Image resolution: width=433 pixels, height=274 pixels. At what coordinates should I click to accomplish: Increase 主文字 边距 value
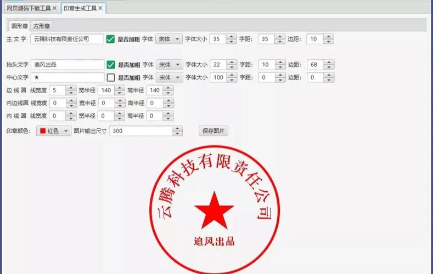coord(328,37)
